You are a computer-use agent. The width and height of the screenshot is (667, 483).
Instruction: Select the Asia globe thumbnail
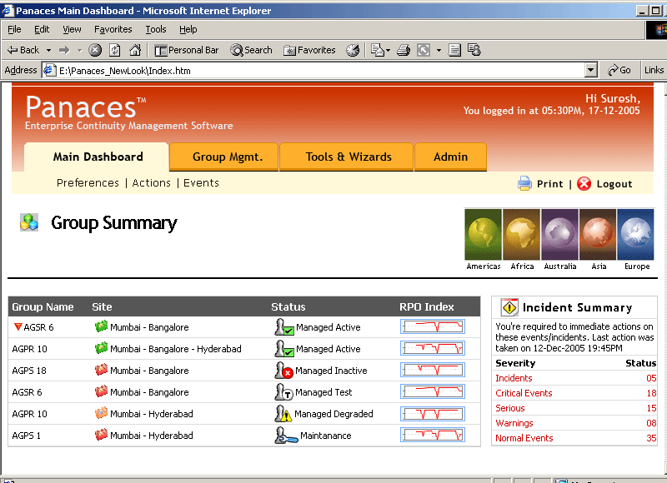(x=598, y=234)
